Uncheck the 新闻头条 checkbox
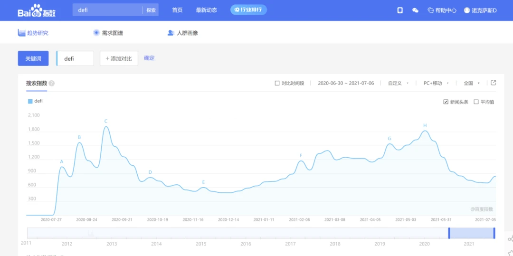513x256 pixels. click(446, 102)
